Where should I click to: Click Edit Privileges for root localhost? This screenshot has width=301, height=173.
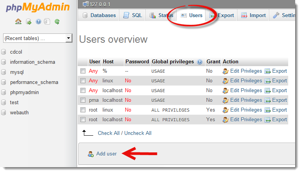pyautogui.click(x=246, y=119)
